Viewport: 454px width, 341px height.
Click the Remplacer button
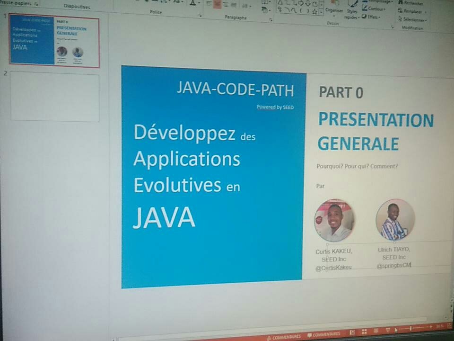tap(412, 11)
